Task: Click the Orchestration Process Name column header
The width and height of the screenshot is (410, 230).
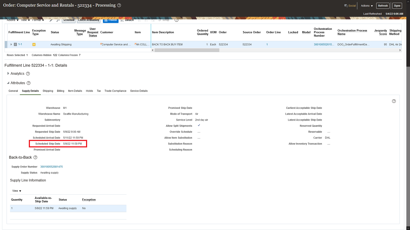Action: click(352, 32)
